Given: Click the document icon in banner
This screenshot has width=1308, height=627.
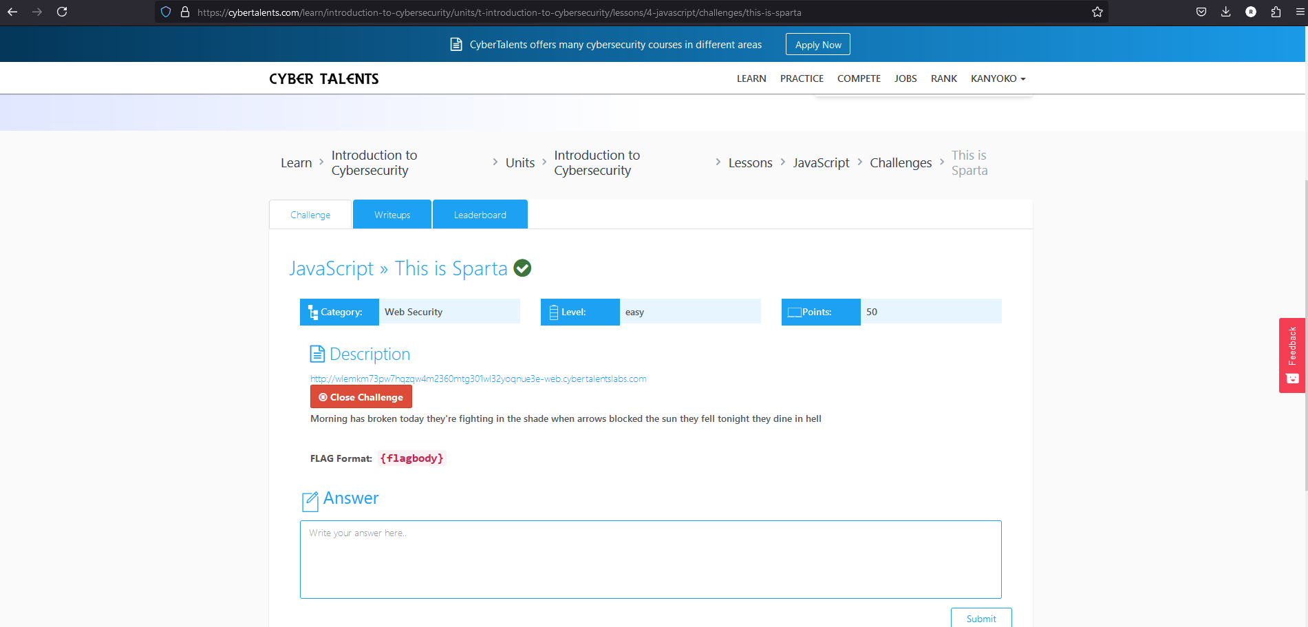Looking at the screenshot, I should [x=455, y=44].
